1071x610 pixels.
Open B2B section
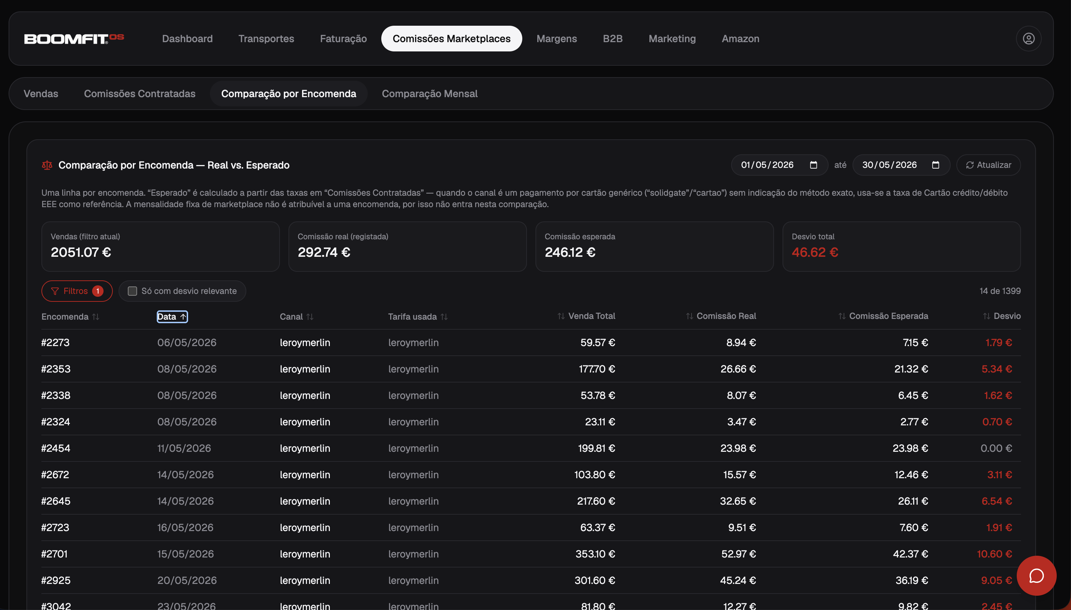(x=613, y=39)
